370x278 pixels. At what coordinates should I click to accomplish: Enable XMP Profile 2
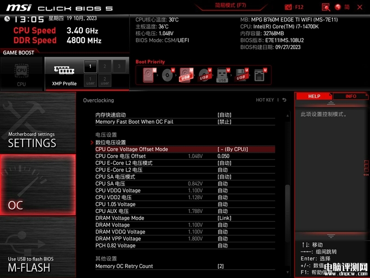(105, 66)
